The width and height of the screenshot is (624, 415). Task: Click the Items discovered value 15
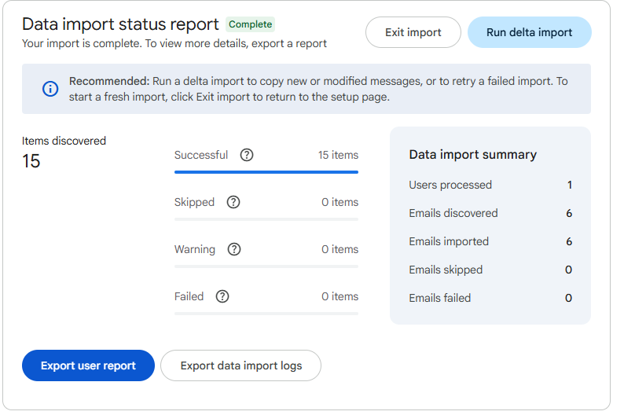(31, 161)
